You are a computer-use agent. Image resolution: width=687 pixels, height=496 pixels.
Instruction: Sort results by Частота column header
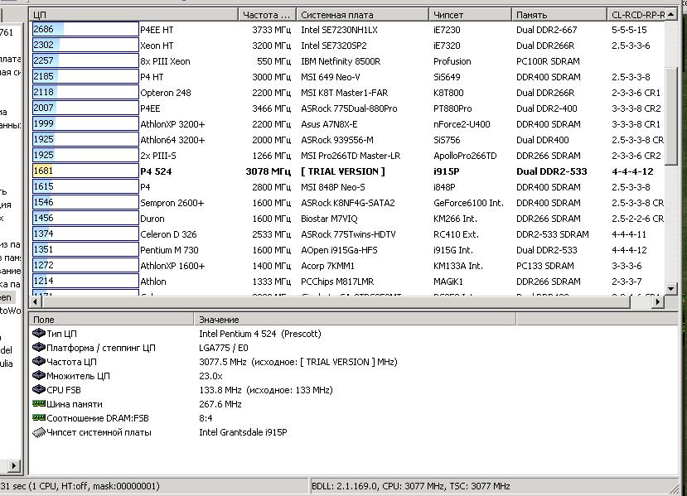point(267,15)
